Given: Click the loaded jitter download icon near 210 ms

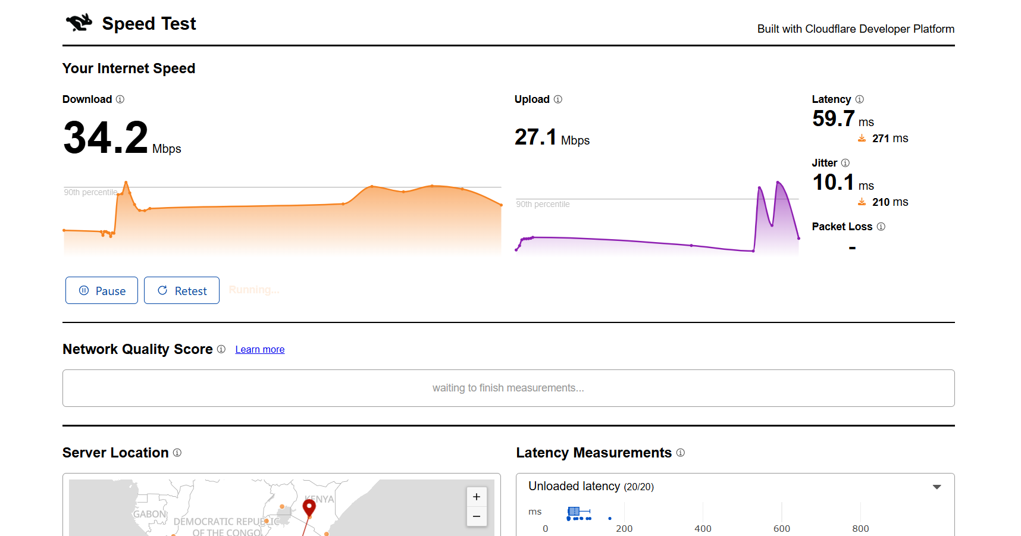Looking at the screenshot, I should point(862,202).
